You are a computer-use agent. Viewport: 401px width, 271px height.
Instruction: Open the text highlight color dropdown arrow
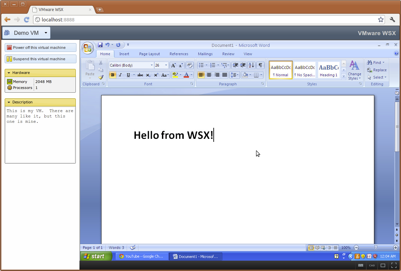click(180, 75)
